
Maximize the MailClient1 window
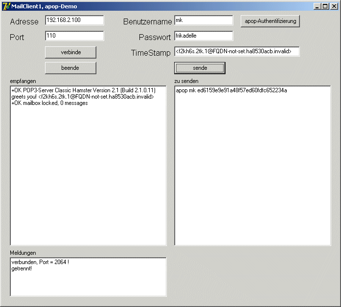(x=325, y=6)
